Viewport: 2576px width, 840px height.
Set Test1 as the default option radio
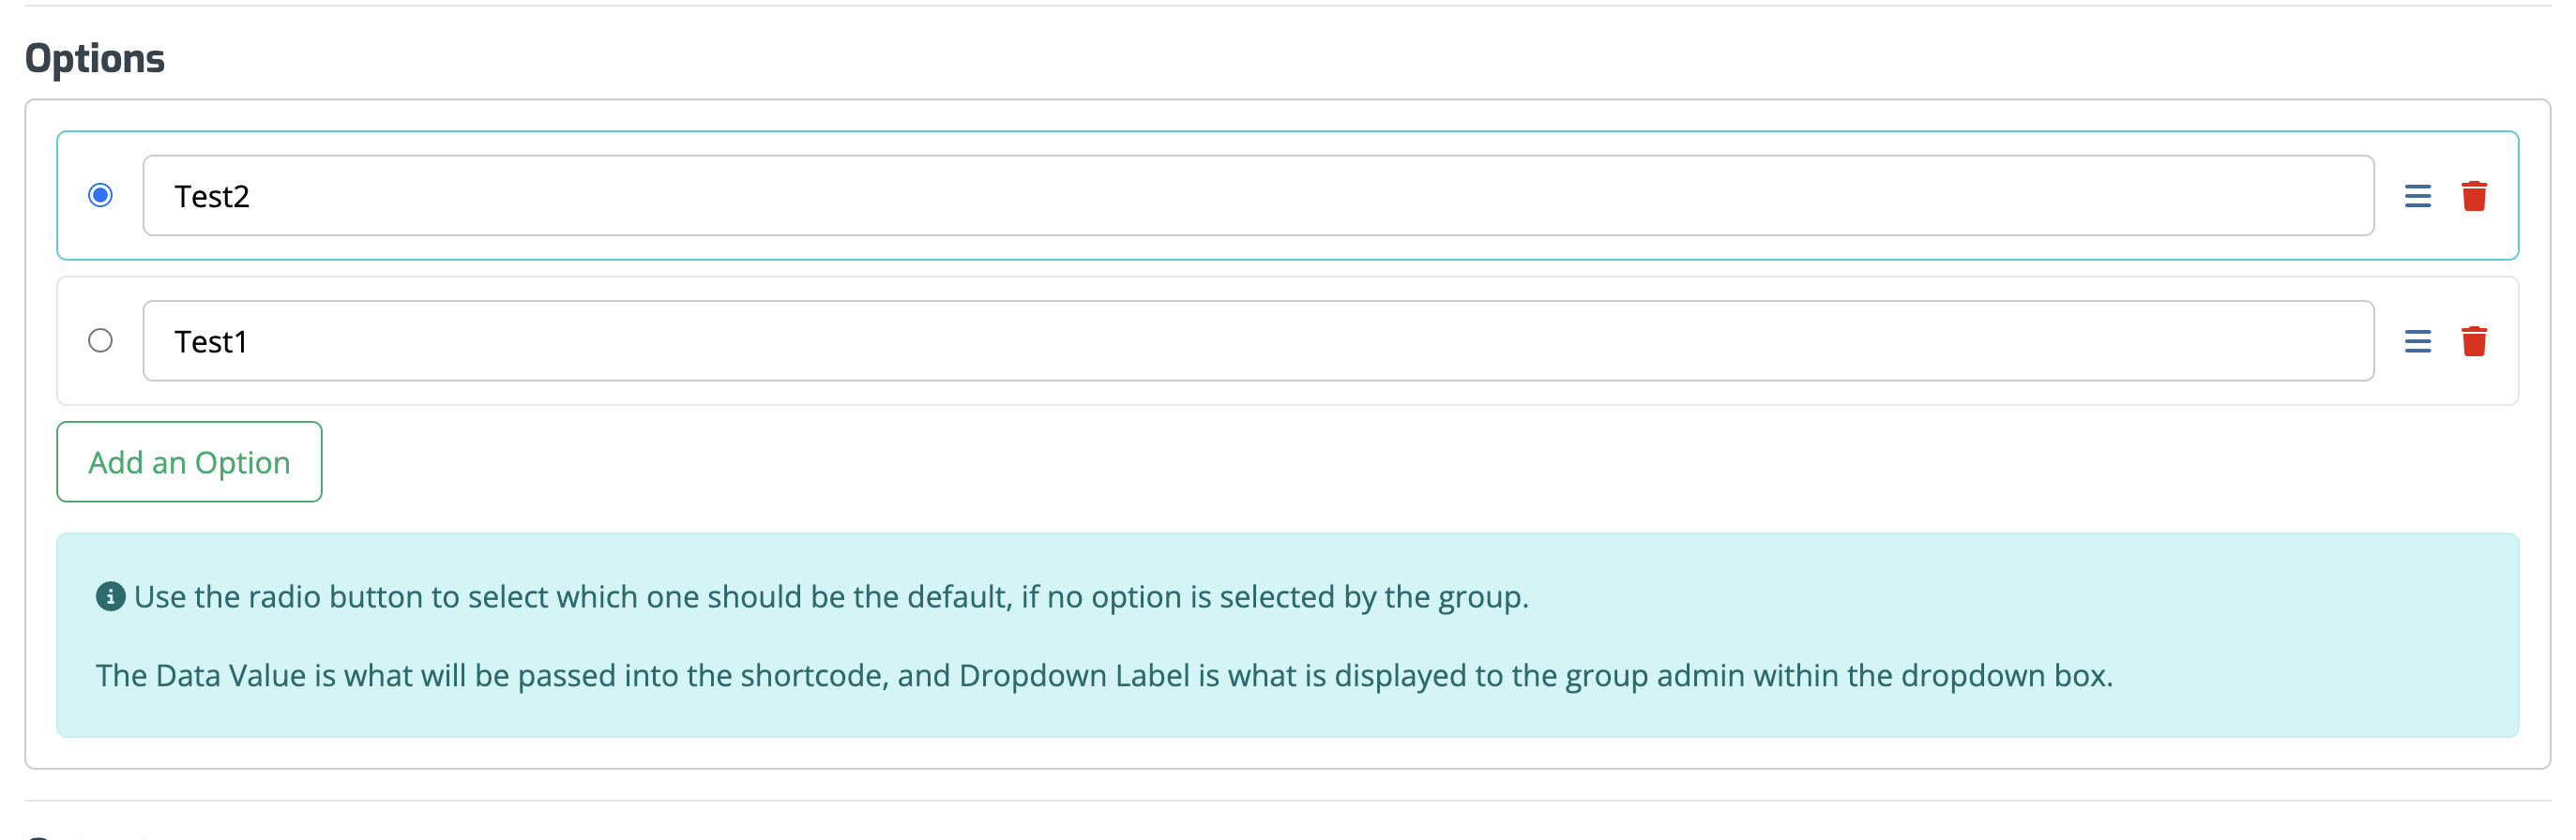tap(100, 340)
